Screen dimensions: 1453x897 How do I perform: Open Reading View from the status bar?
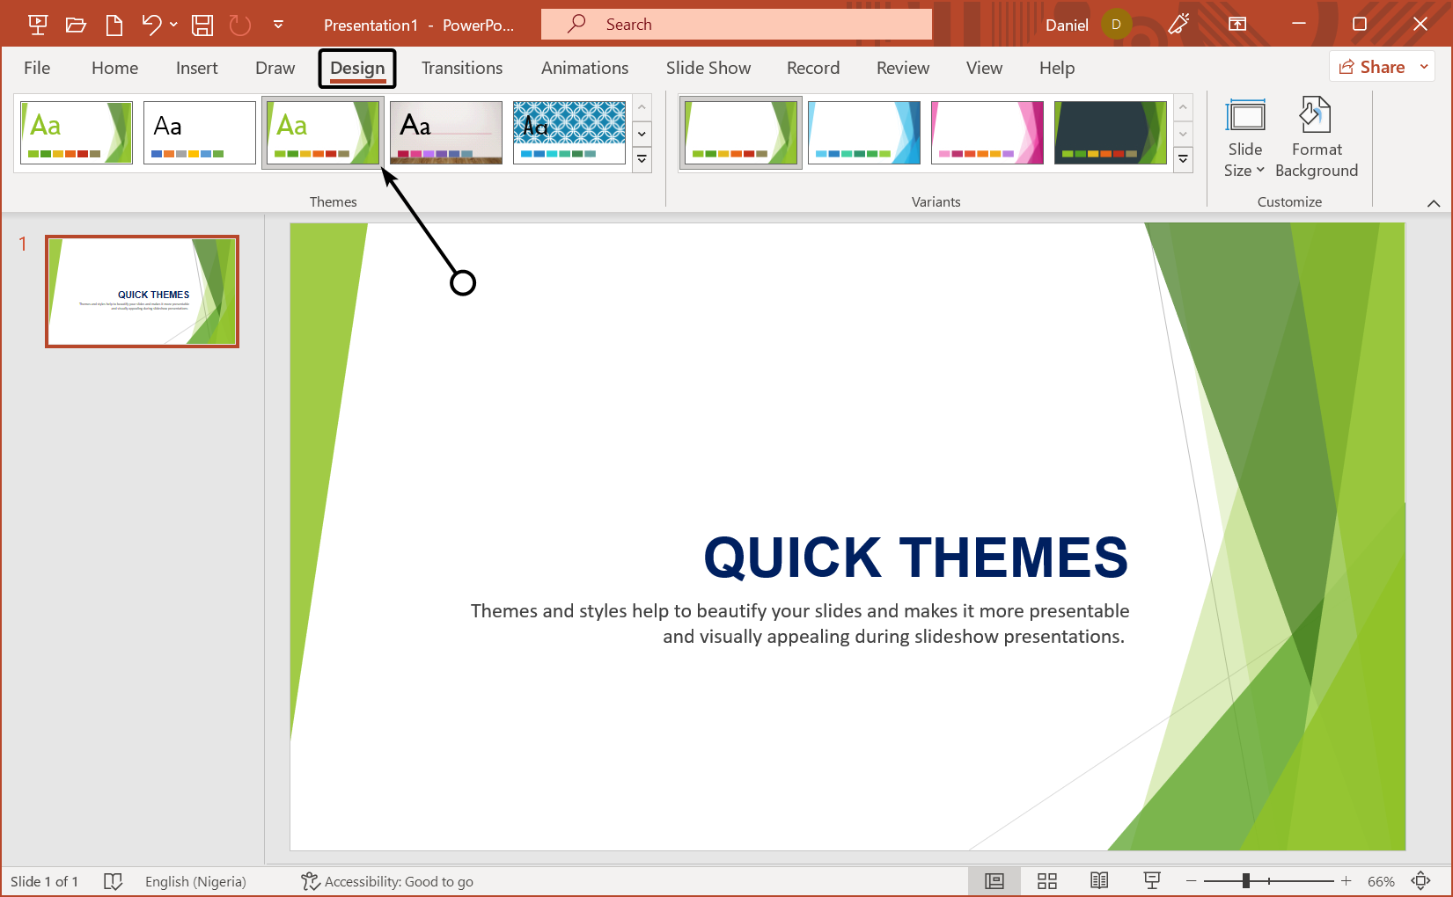point(1099,880)
